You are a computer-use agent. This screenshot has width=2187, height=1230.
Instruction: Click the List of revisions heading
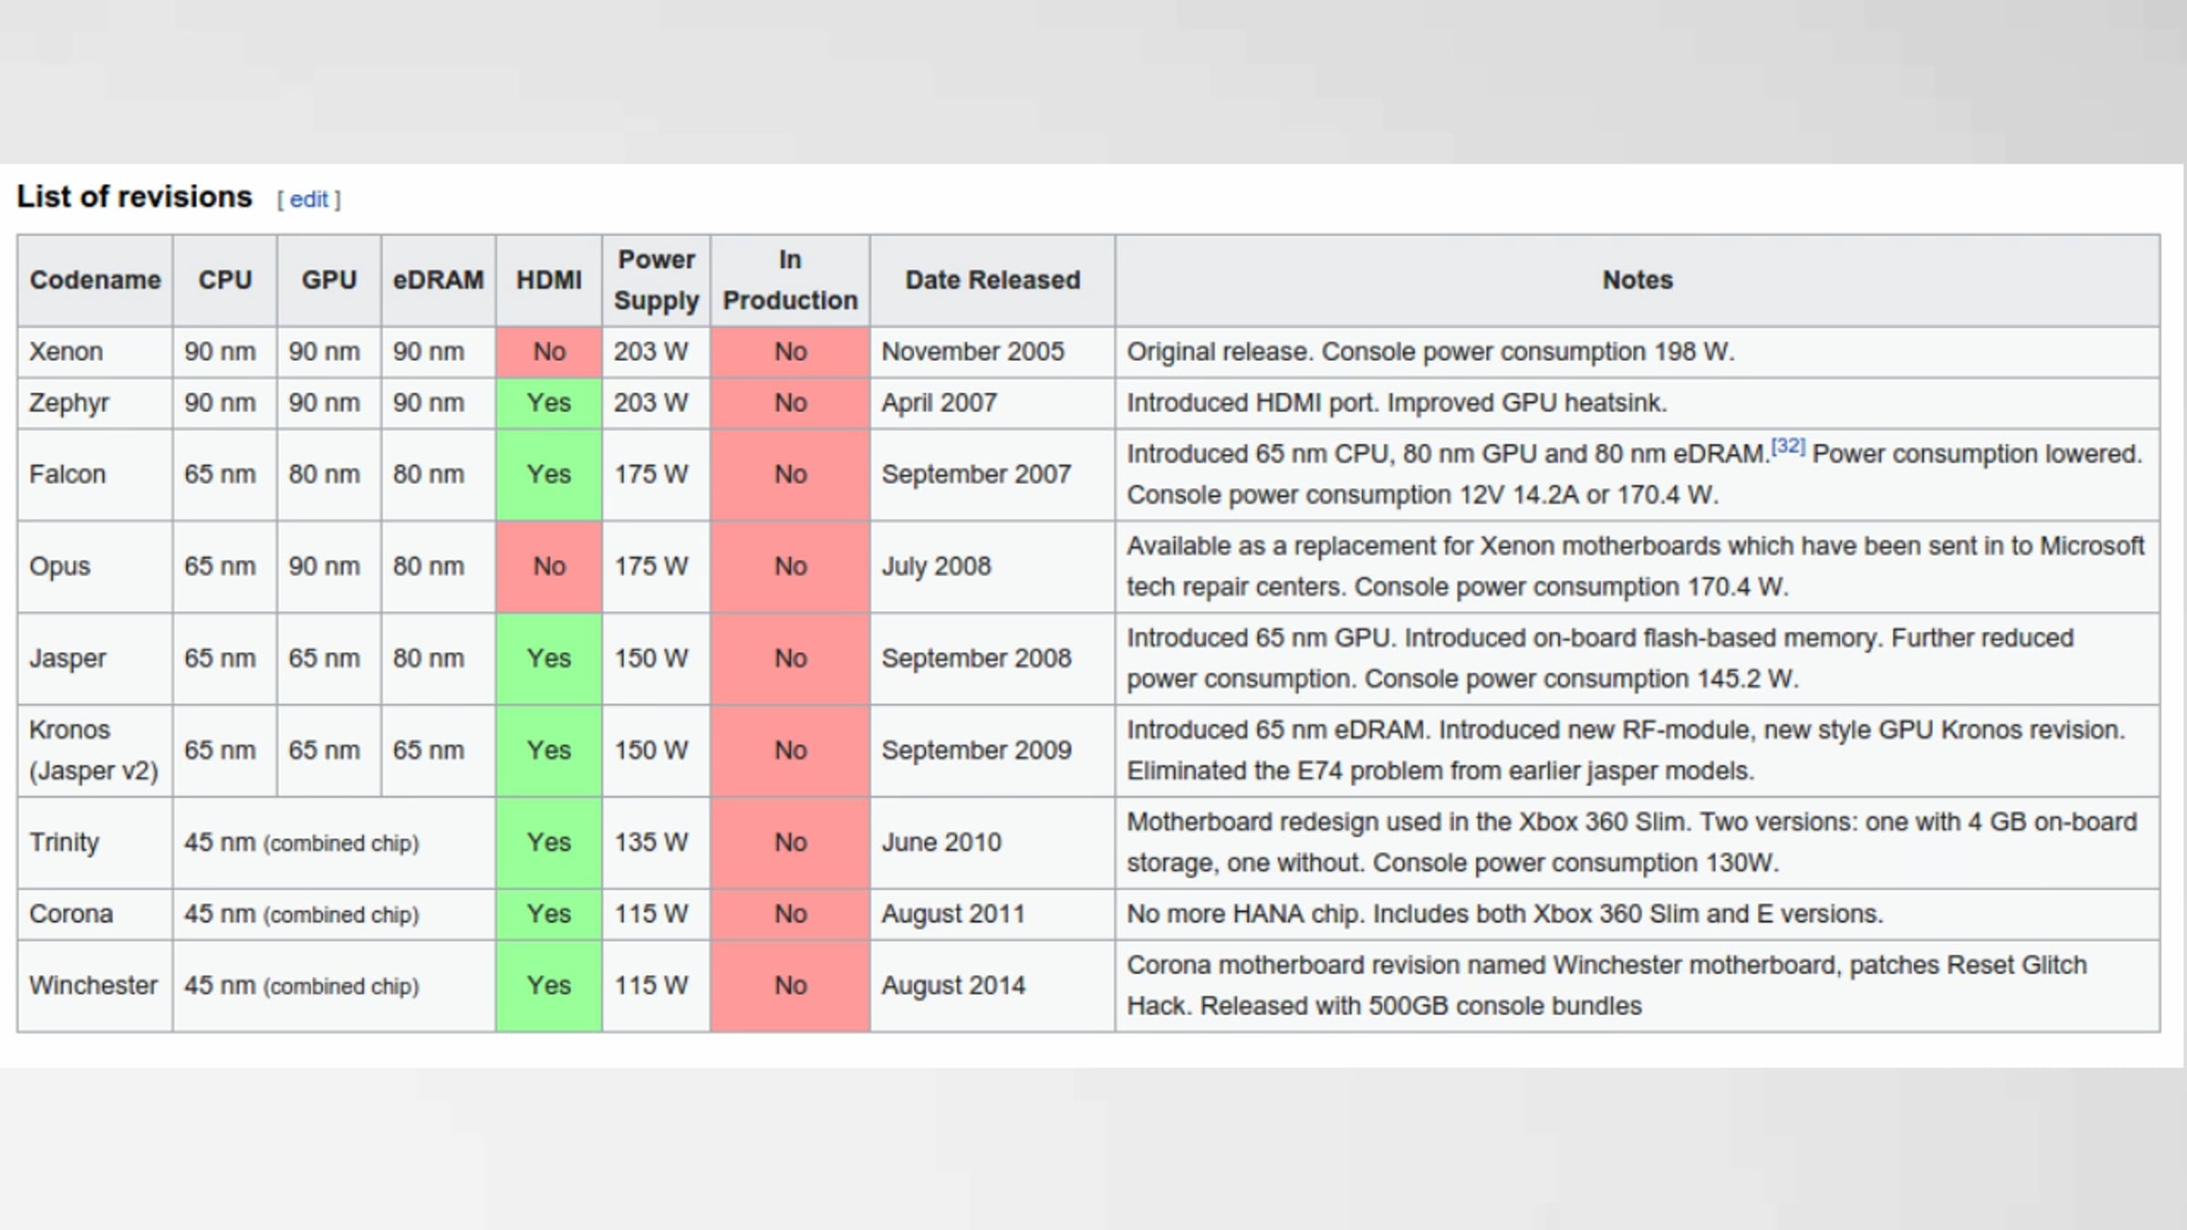coord(134,197)
